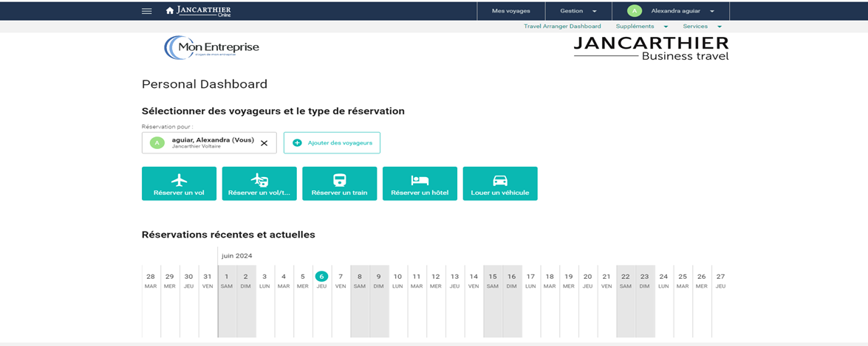Click the Mon Entreprise logo
Viewport: 868px width, 346px height.
point(212,48)
